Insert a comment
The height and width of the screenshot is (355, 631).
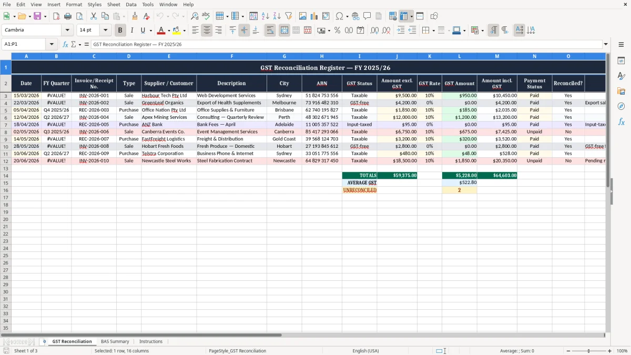coord(367,16)
